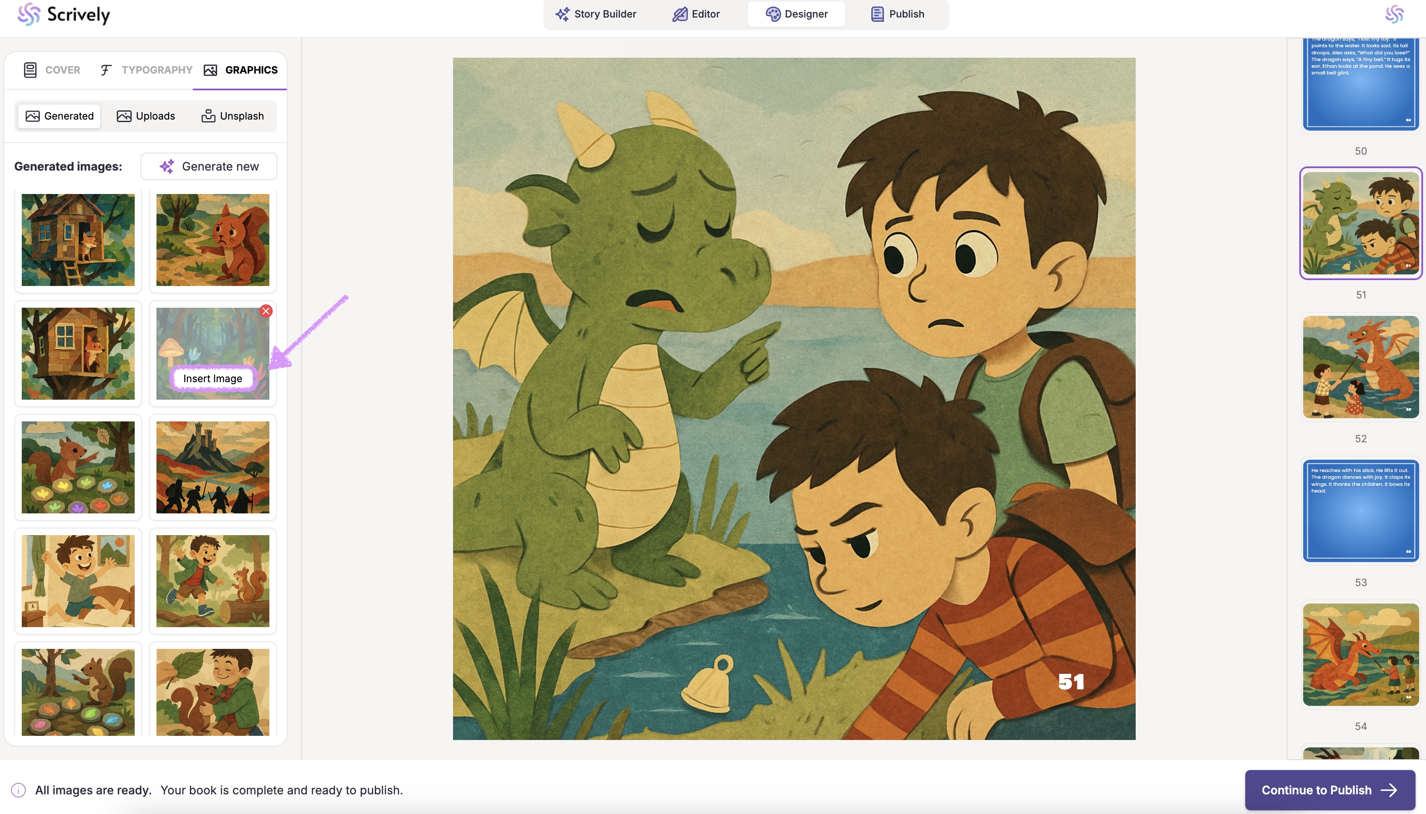Select the Uploads image source

click(146, 116)
